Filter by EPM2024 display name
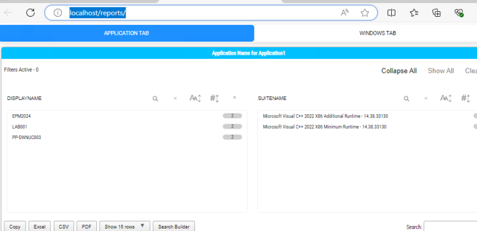This screenshot has height=231, width=477. [x=21, y=116]
